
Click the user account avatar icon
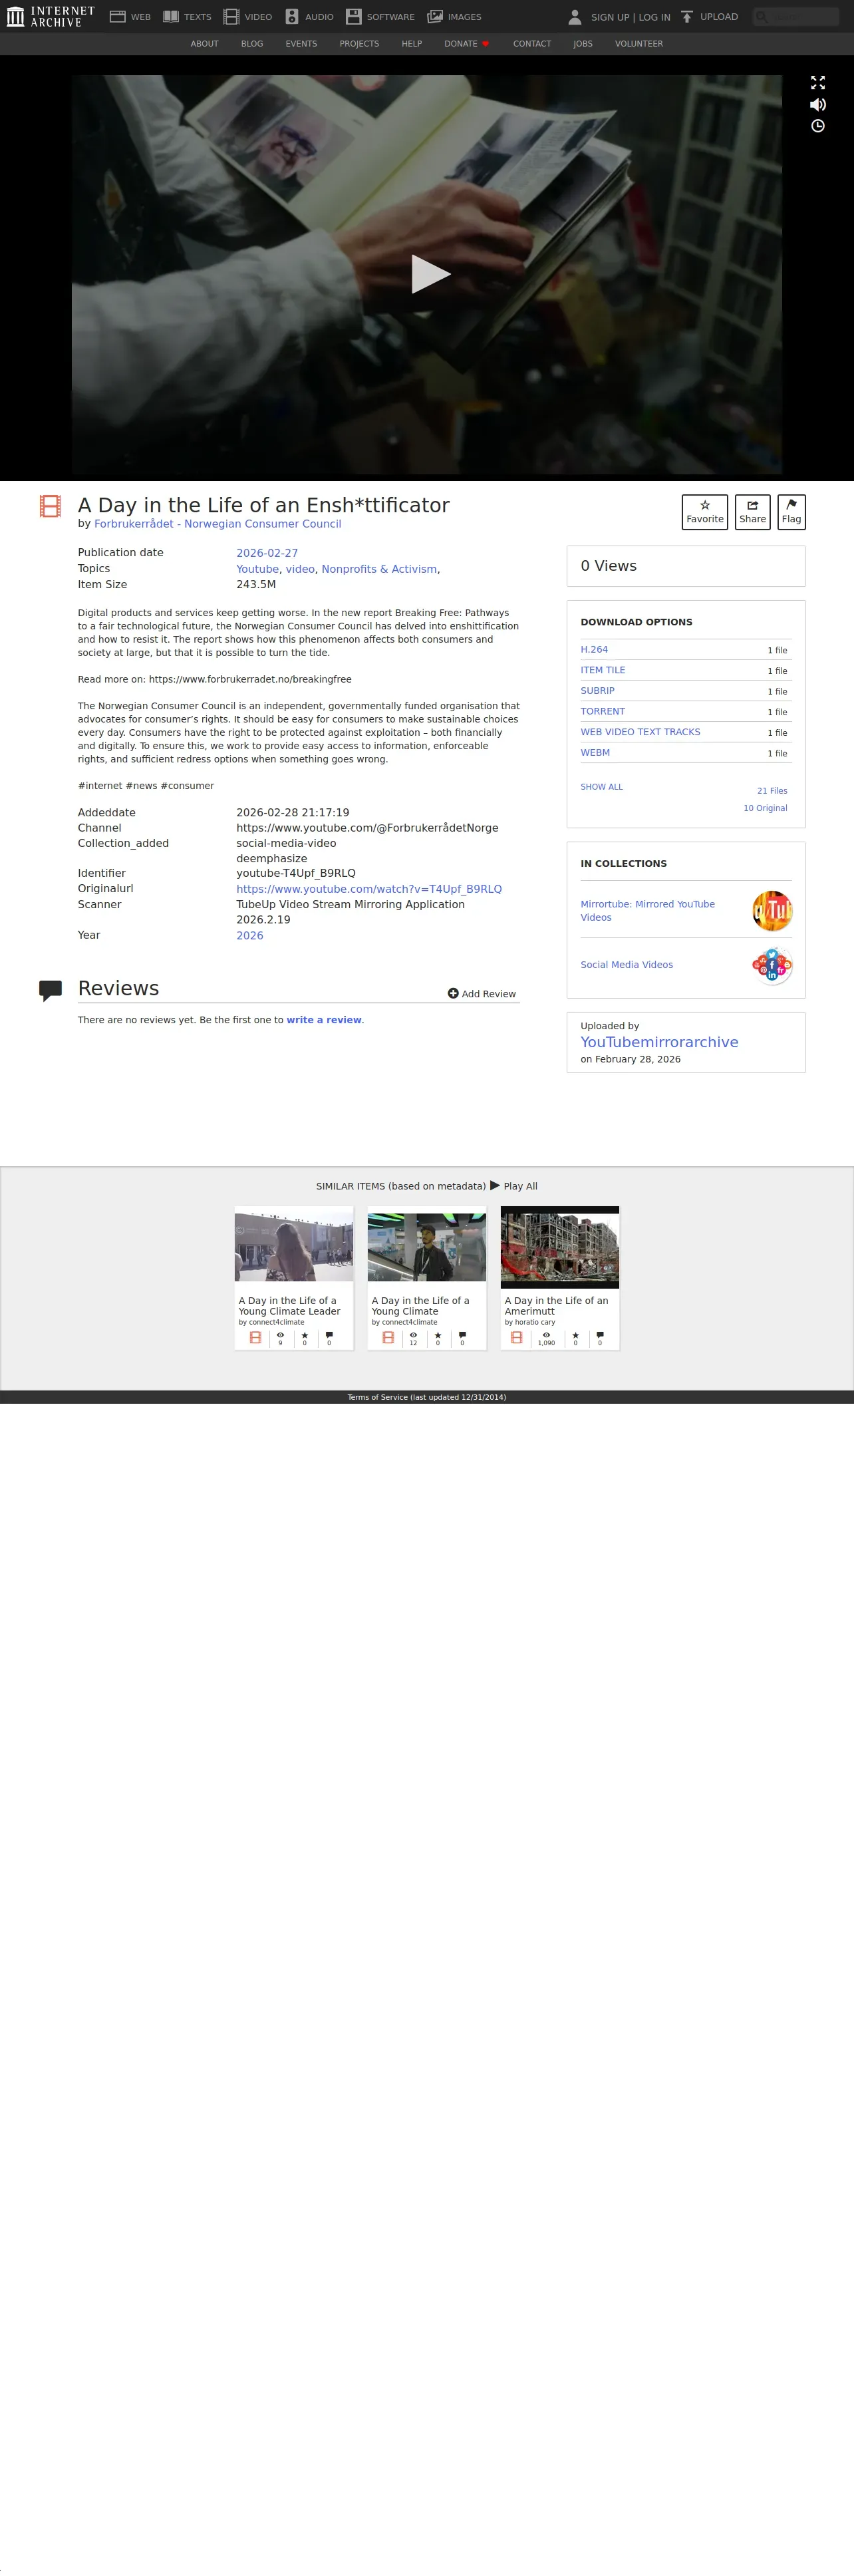tap(575, 17)
